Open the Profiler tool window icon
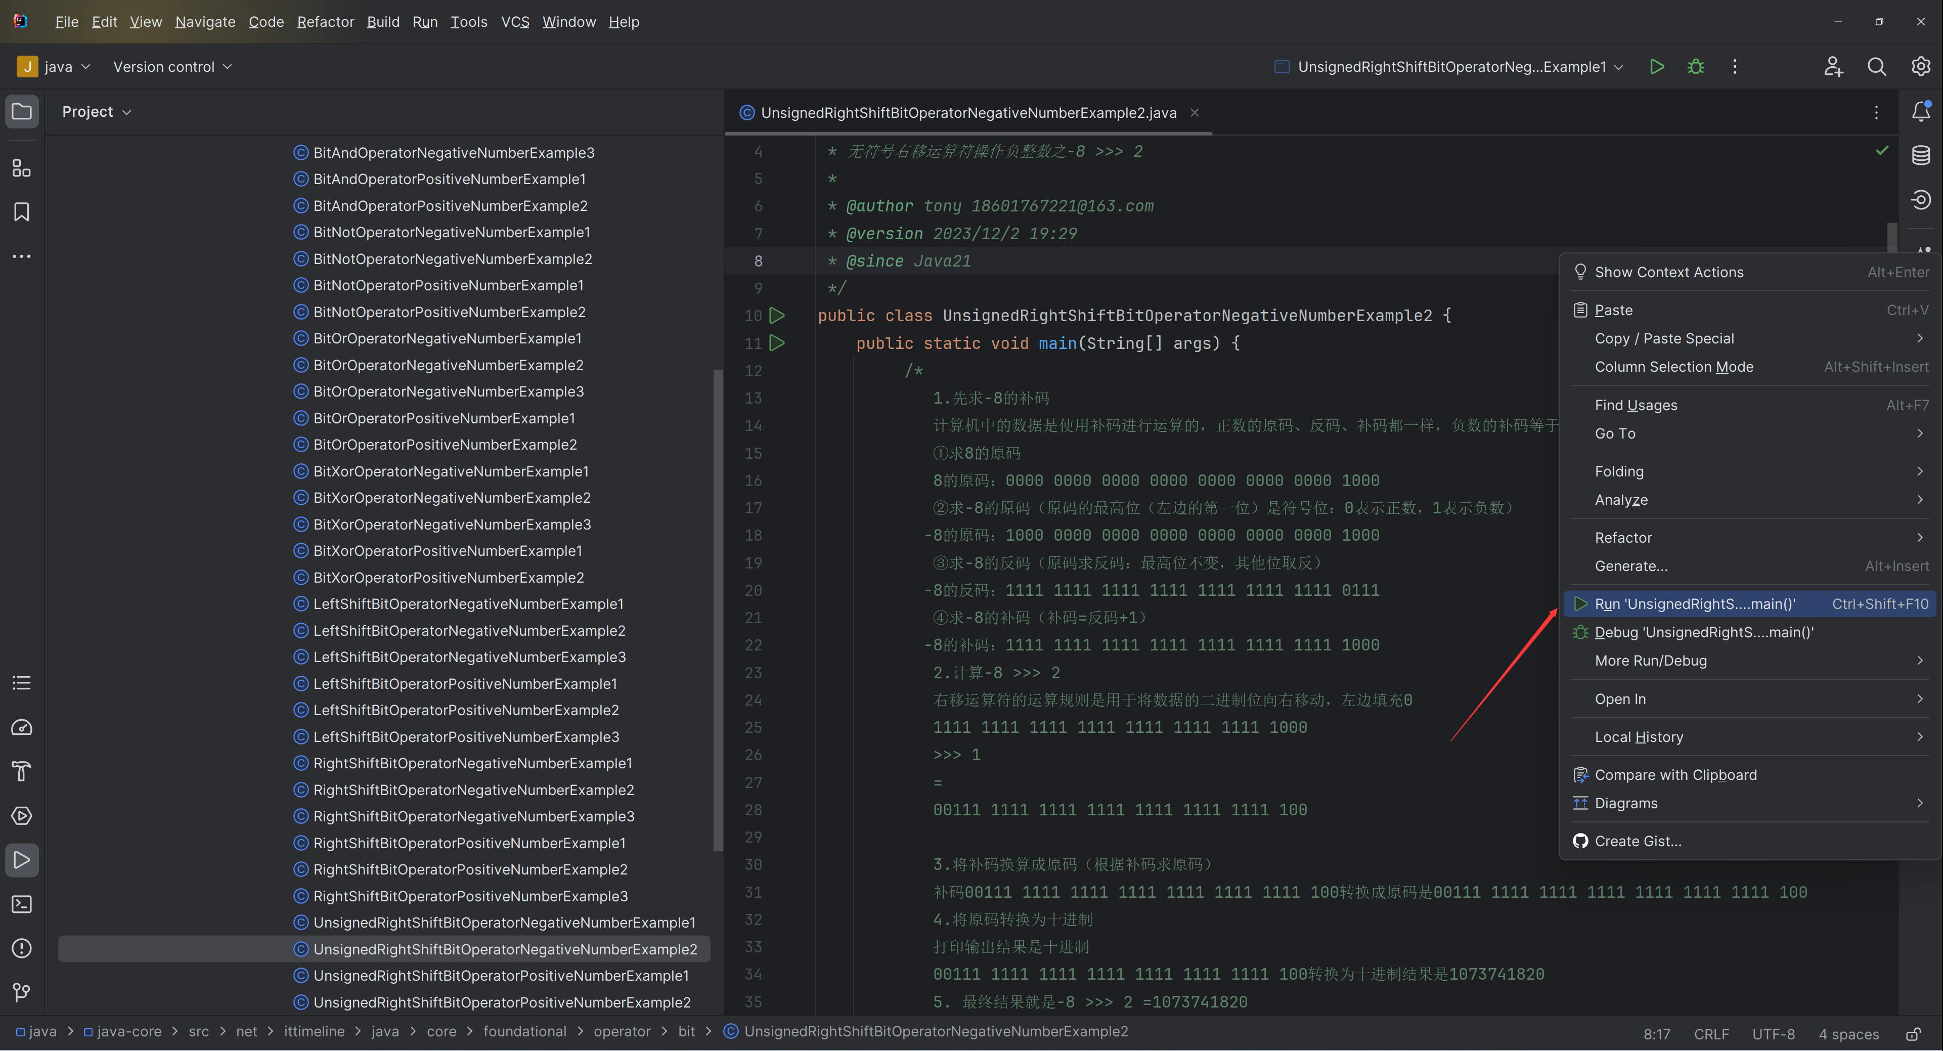Image resolution: width=1943 pixels, height=1051 pixels. point(22,727)
